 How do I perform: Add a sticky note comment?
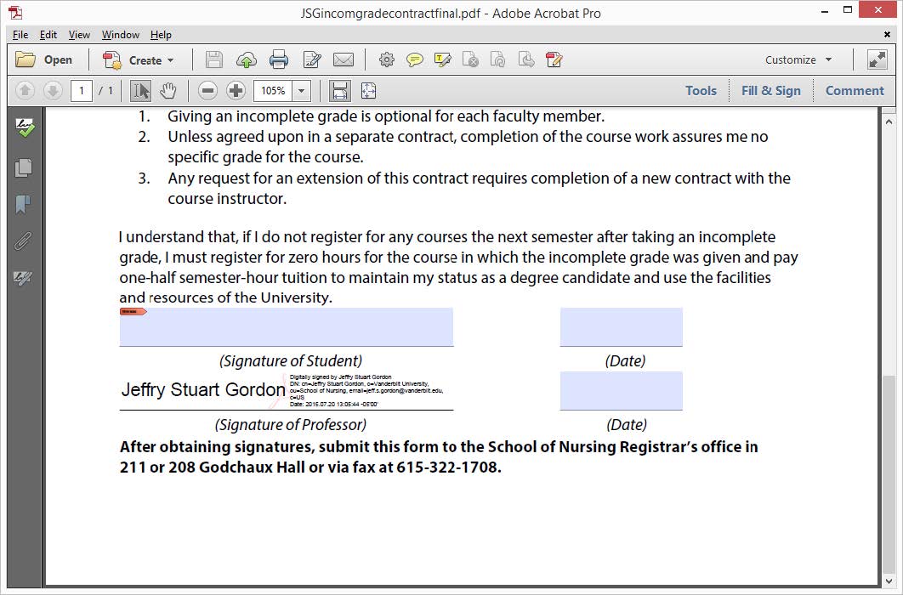click(414, 59)
